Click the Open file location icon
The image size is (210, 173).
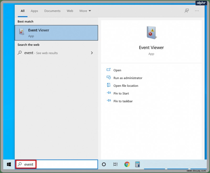[108, 85]
